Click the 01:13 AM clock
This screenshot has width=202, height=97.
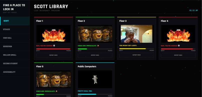click(x=193, y=10)
